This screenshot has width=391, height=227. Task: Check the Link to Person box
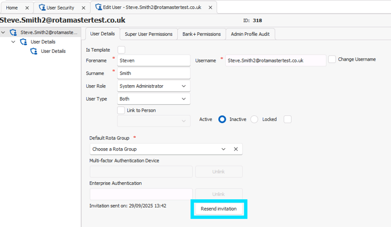click(121, 110)
